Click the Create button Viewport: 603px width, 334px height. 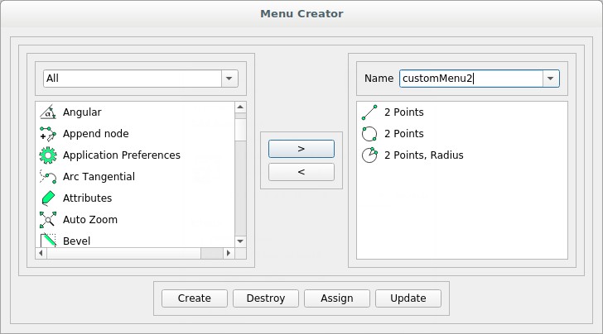coord(194,298)
